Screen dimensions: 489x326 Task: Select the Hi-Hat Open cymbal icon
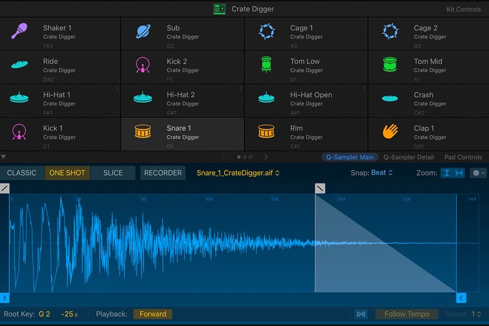pos(266,98)
